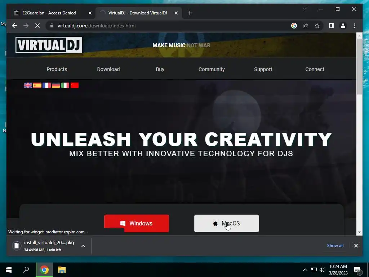The height and width of the screenshot is (277, 369).
Task: Click the downloaded pkg file icon
Action: [x=17, y=246]
